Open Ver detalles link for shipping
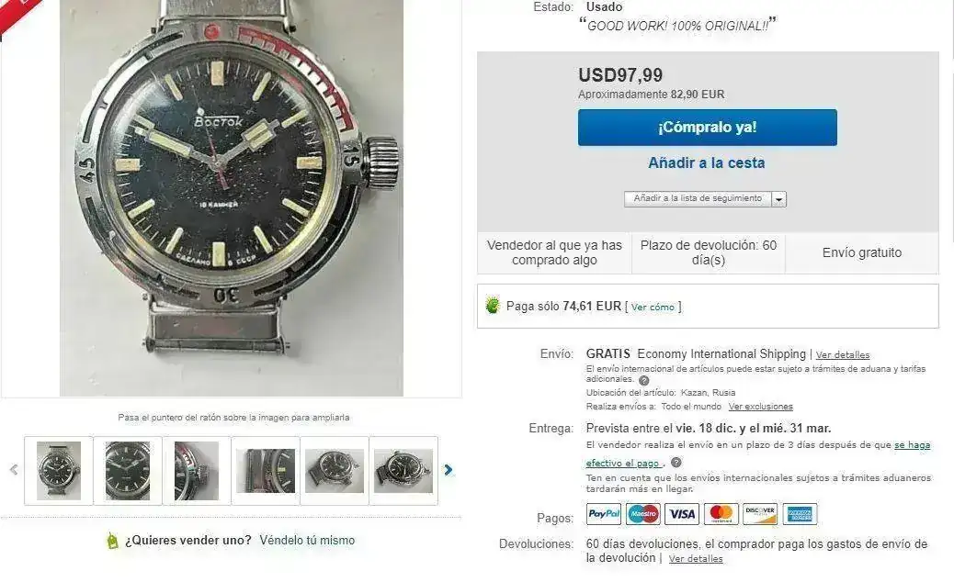The image size is (954, 582). pos(843,354)
